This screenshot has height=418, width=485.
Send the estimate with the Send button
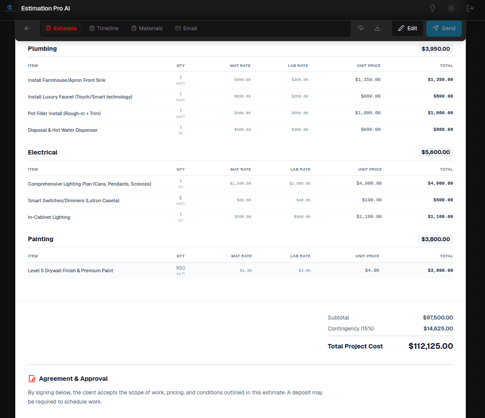(x=443, y=28)
